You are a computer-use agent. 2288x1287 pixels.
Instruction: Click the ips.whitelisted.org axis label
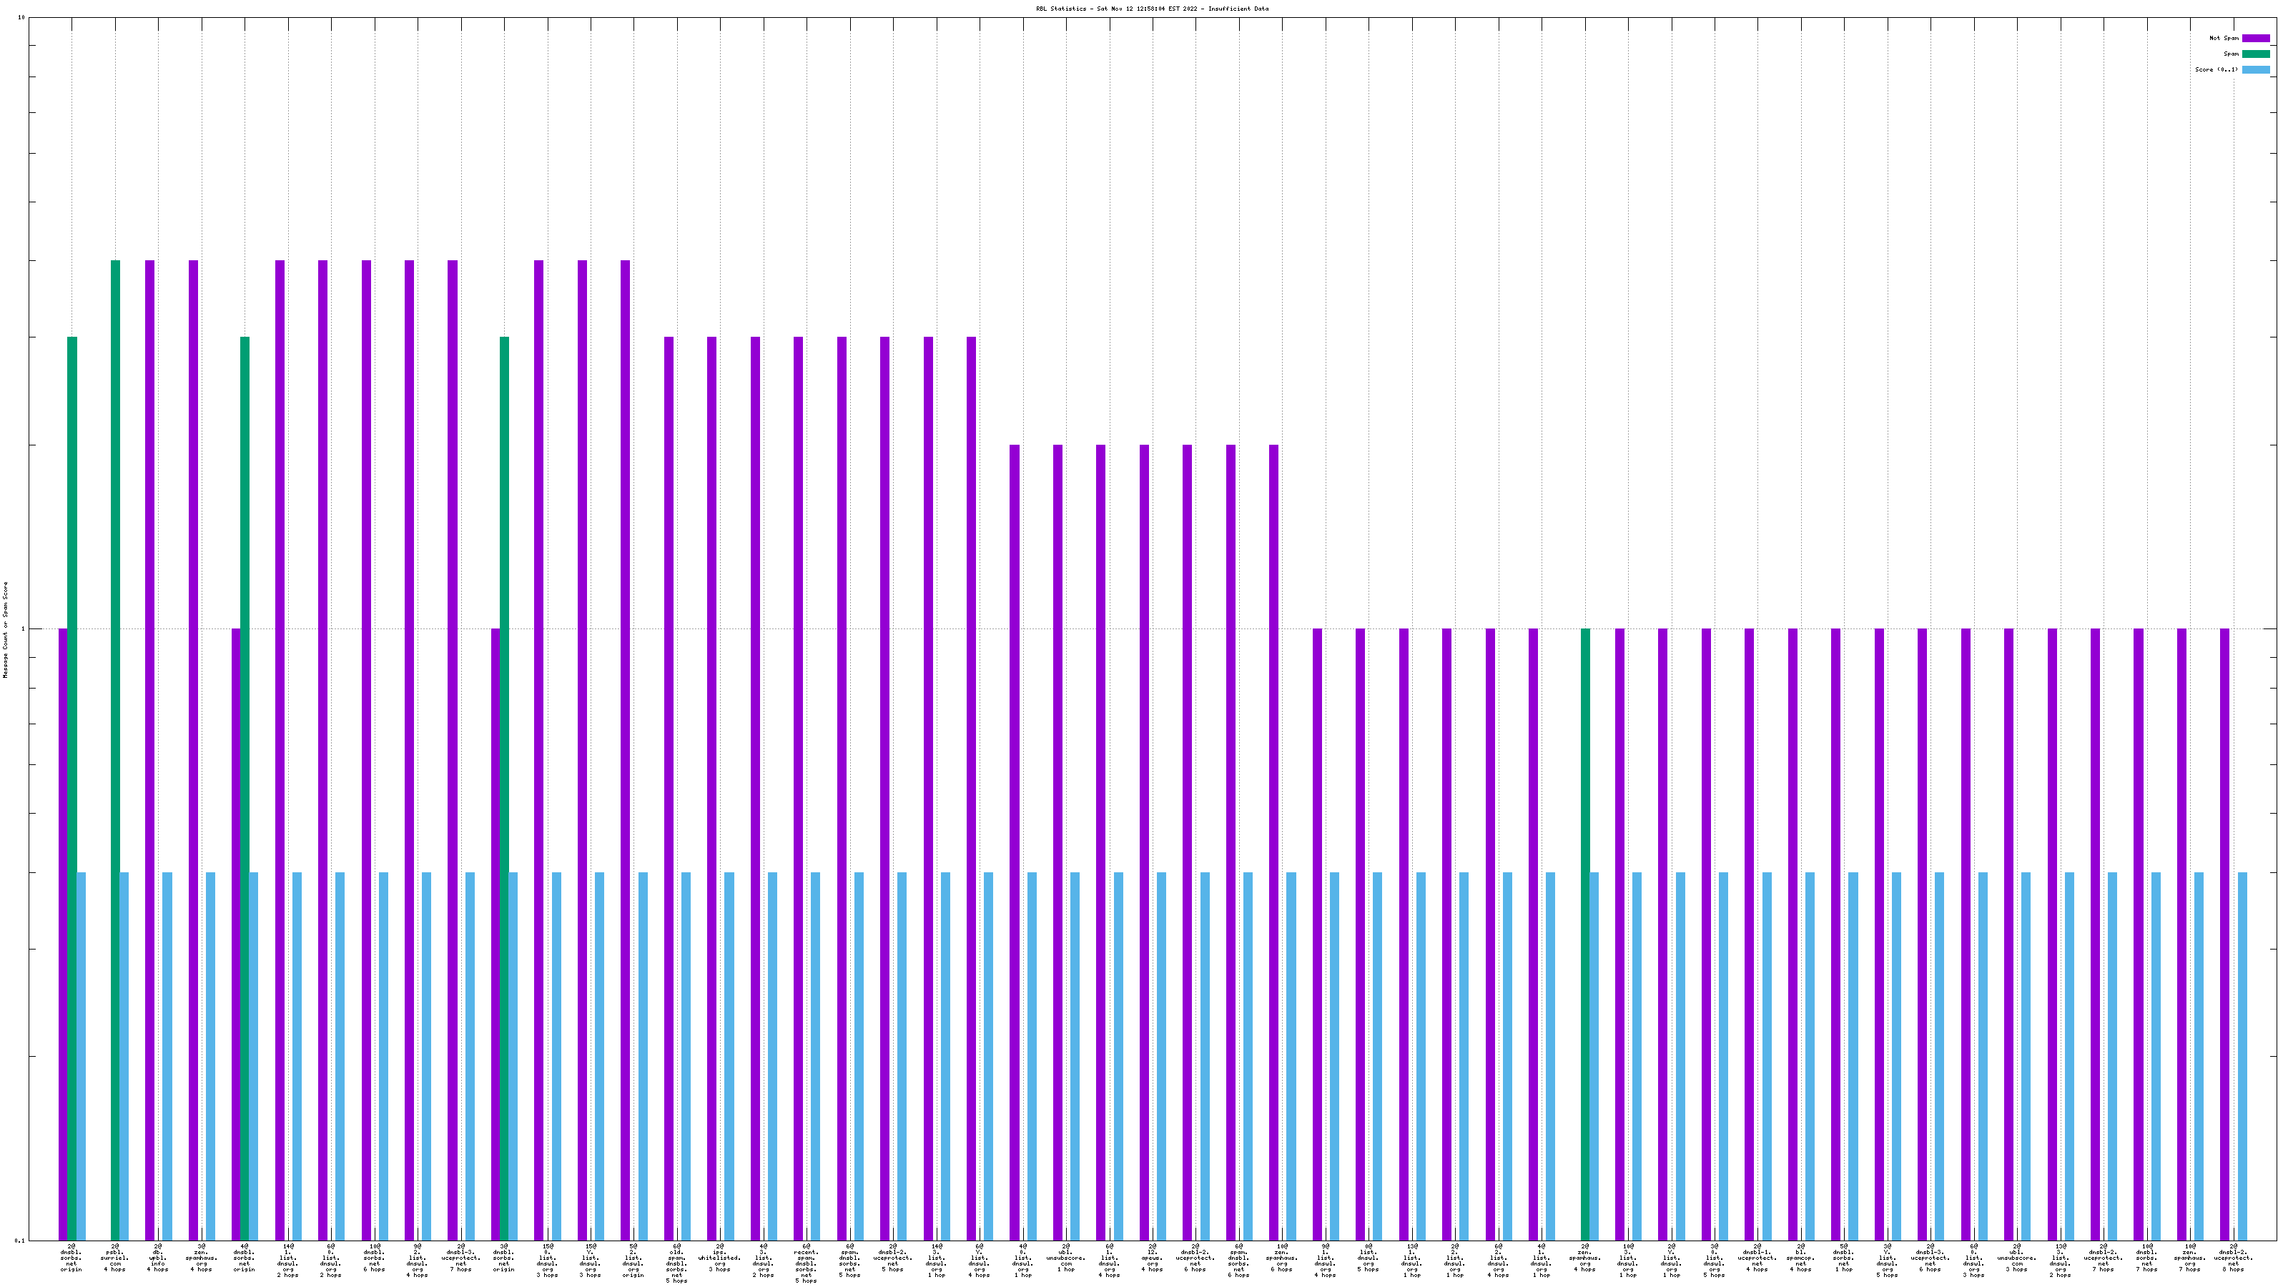click(x=719, y=1258)
